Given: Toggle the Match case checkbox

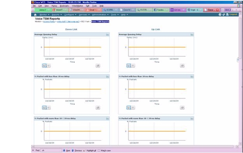Looking at the screenshot, I should tap(99, 151).
